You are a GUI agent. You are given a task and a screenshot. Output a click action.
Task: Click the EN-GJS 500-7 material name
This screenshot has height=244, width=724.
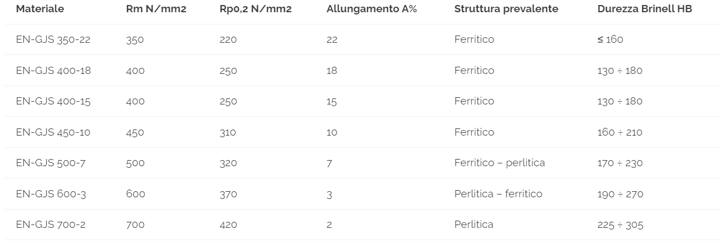tap(50, 163)
